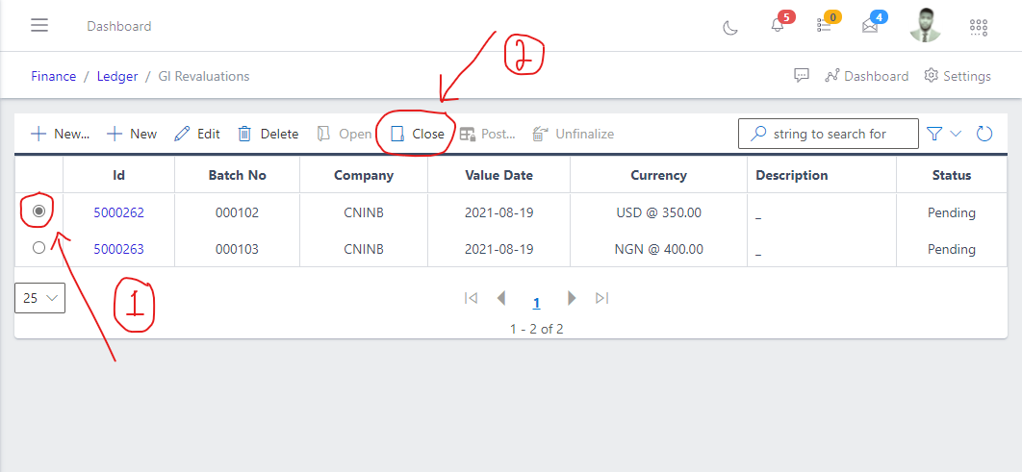Click the Post... toolbar button

point(488,135)
